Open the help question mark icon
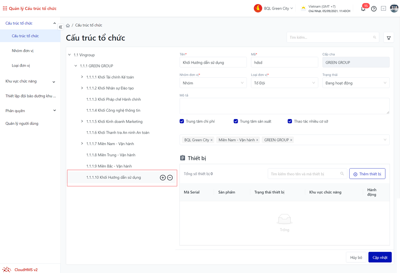 click(374, 9)
